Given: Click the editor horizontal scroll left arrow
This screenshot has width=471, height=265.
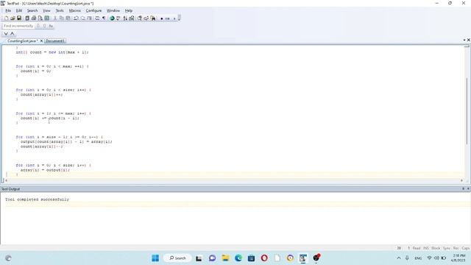Looking at the screenshot, I should pos(6,180).
